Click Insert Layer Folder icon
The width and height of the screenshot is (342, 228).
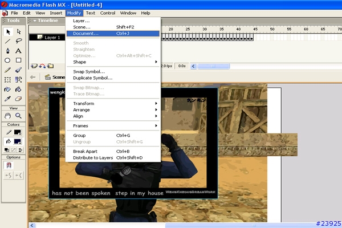pos(50,66)
